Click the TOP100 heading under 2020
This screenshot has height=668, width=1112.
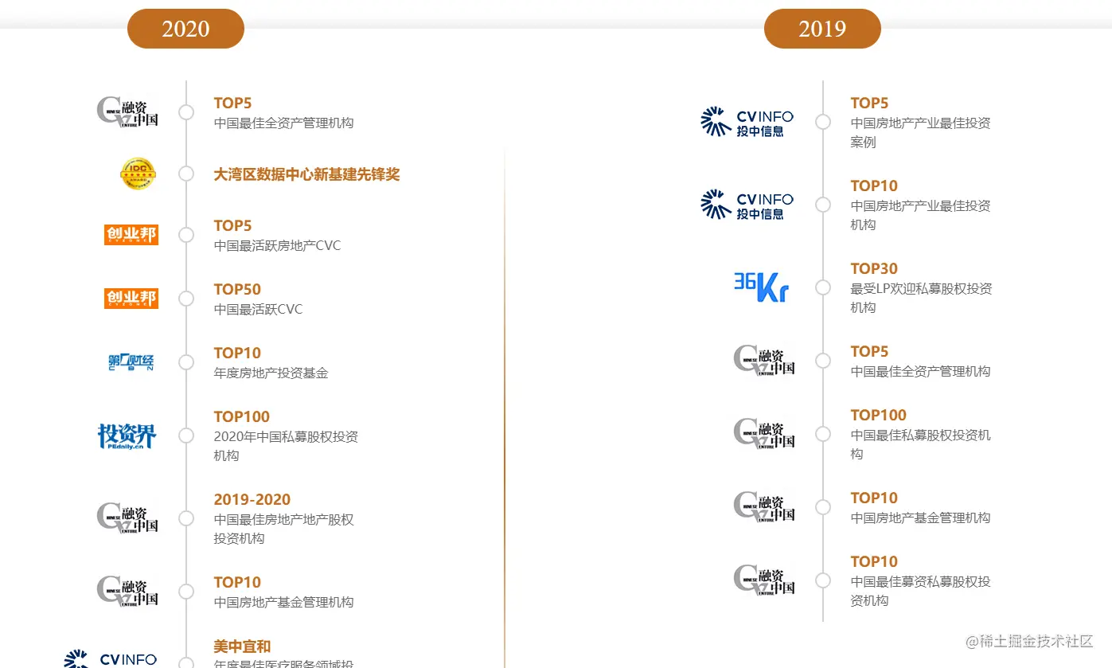point(241,416)
